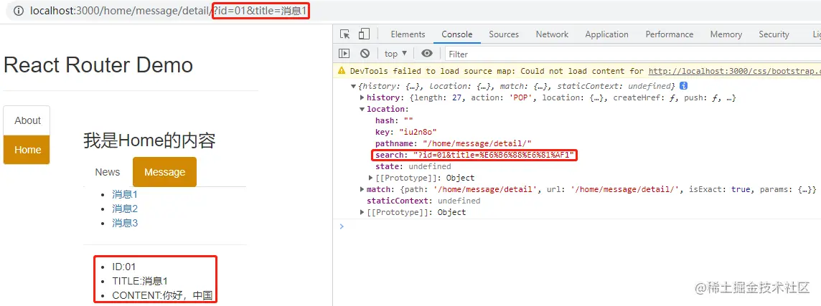Click the Home nav link
The width and height of the screenshot is (821, 306).
pos(27,150)
